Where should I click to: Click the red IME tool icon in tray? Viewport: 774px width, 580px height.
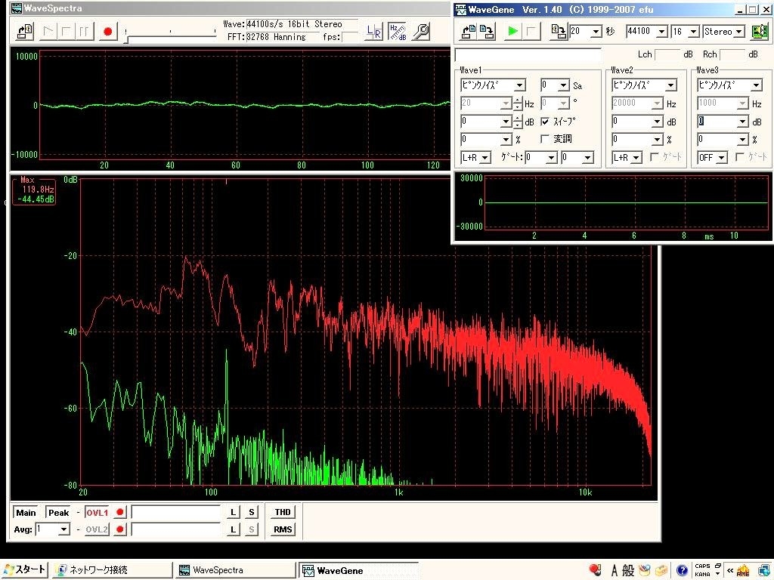click(596, 571)
